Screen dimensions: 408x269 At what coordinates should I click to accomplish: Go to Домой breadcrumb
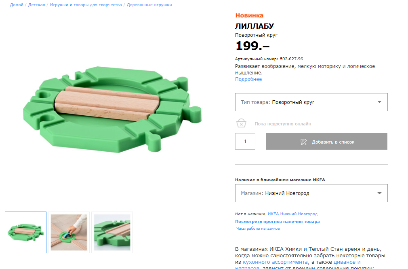coord(17,5)
